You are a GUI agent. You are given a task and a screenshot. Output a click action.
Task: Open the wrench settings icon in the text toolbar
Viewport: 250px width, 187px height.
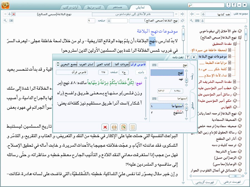[x=5, y=21]
